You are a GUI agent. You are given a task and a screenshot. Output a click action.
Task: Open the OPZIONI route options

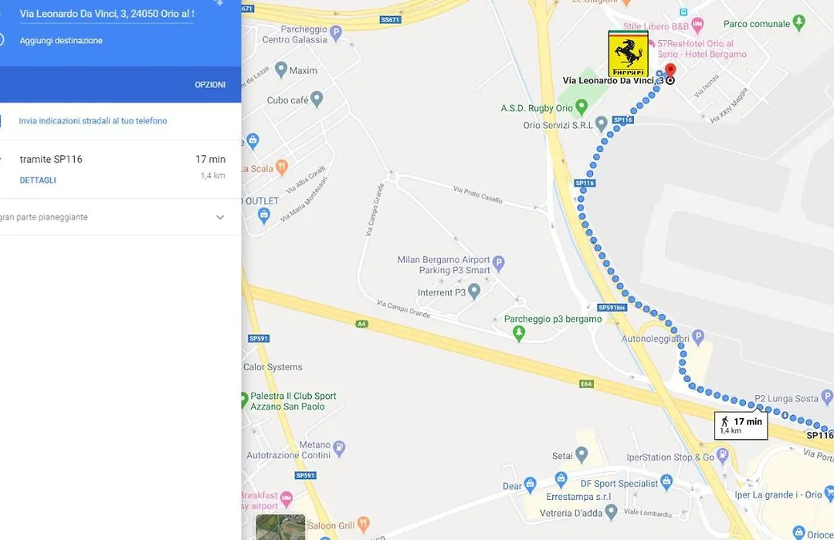210,85
